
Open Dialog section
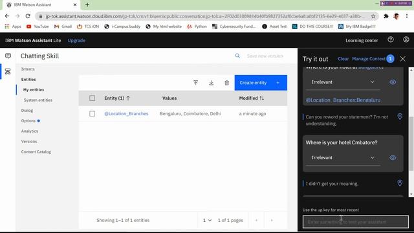27,111
